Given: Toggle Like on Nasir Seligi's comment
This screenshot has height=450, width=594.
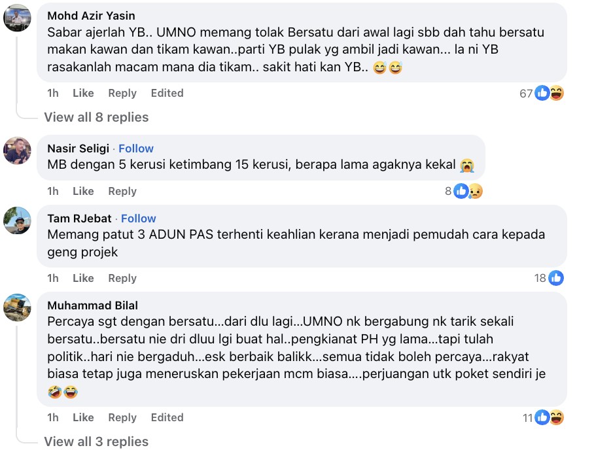Looking at the screenshot, I should coord(83,191).
